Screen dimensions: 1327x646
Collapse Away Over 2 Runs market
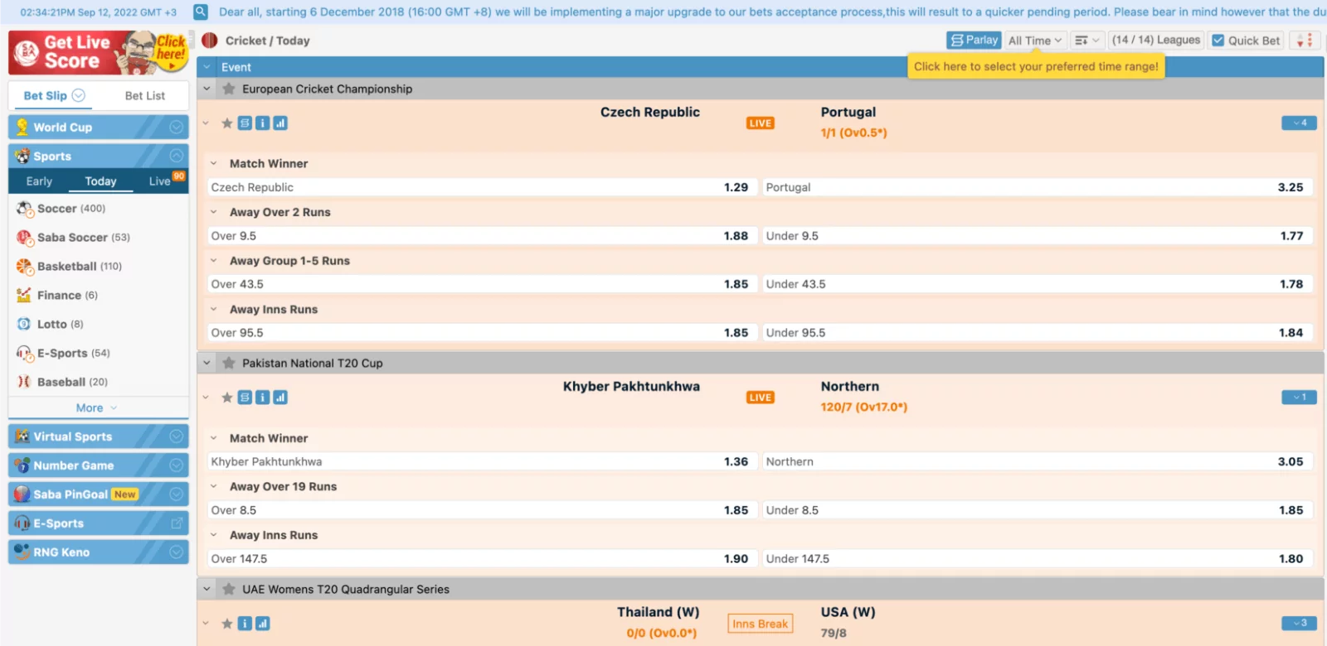point(214,212)
